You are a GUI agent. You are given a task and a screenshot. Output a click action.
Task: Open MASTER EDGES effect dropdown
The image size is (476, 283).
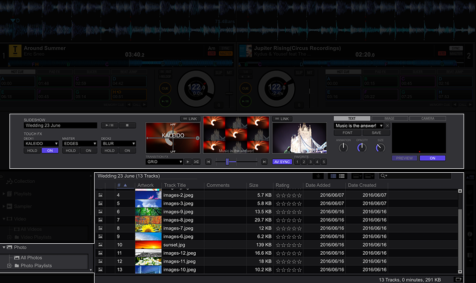coord(80,143)
